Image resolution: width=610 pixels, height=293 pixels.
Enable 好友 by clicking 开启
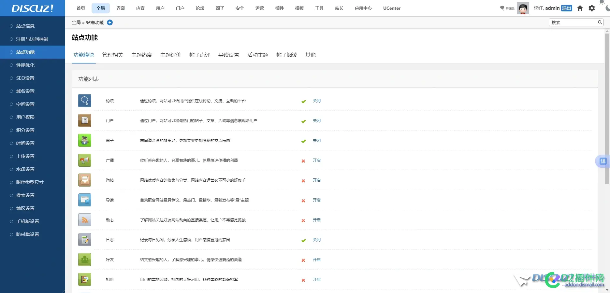(x=317, y=260)
